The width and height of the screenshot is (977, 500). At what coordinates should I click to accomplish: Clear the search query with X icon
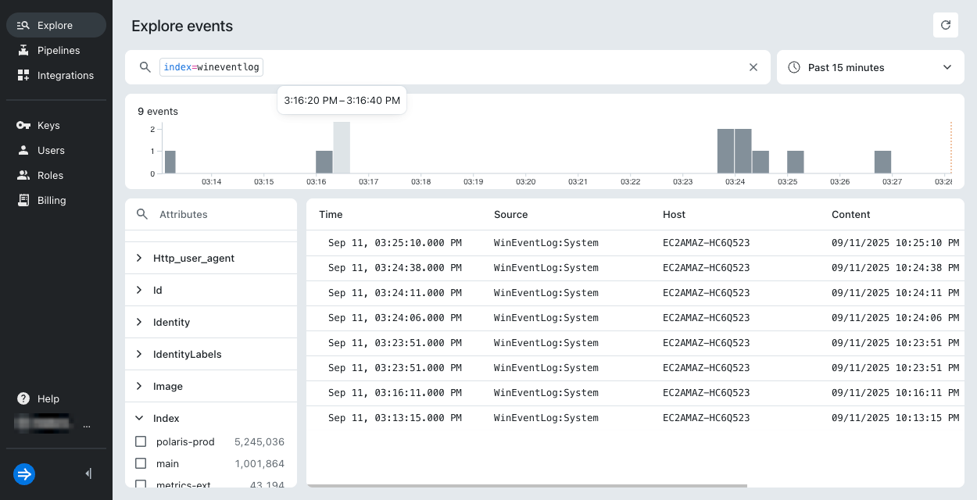click(x=753, y=67)
